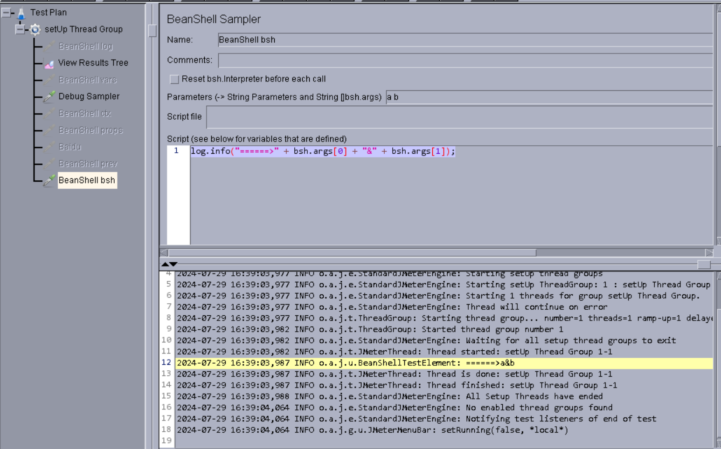Click the Parameters field with 'a b'
The width and height of the screenshot is (721, 449).
[x=549, y=97]
